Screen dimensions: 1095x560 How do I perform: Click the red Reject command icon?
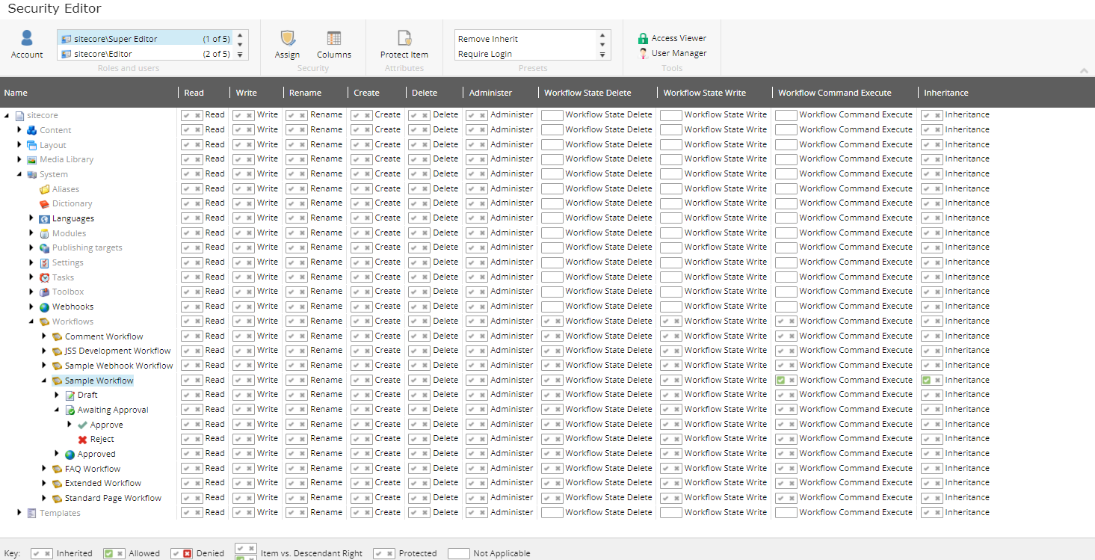pos(82,440)
